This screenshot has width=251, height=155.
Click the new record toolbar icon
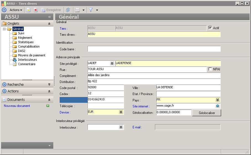[x=28, y=10]
